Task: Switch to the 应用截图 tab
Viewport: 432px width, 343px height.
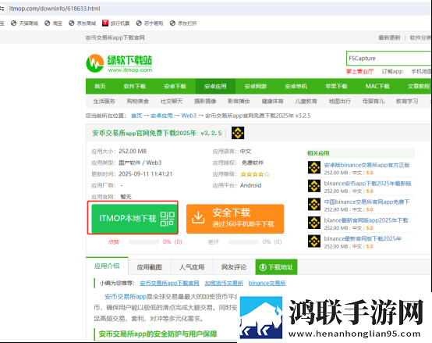Action: pyautogui.click(x=149, y=267)
